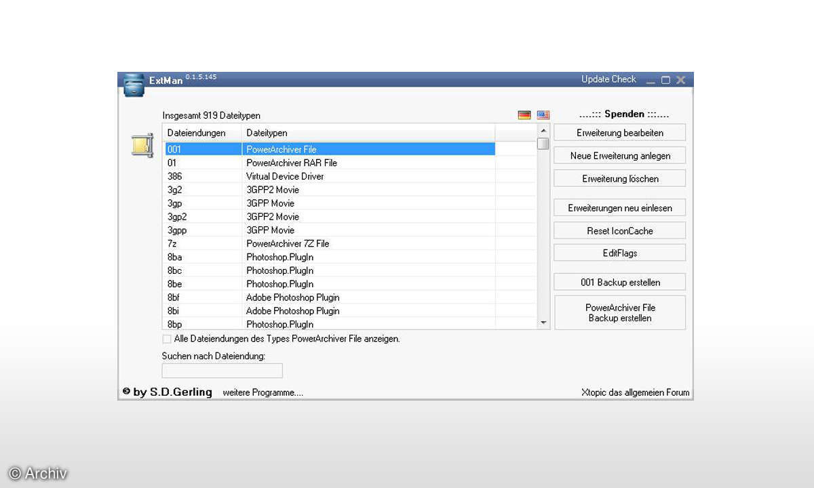Switch language with the German flag icon
This screenshot has height=488, width=814.
tap(524, 115)
